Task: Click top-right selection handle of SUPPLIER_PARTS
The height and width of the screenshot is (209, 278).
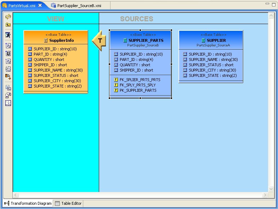Action: click(171, 30)
